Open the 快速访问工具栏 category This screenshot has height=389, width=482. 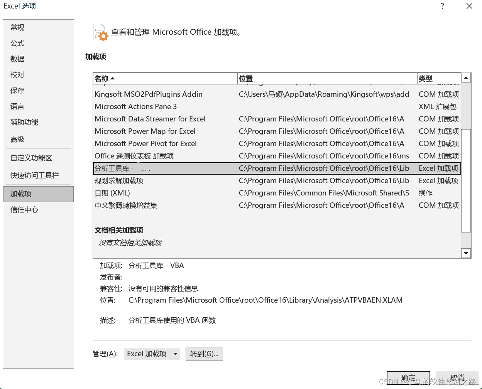pos(38,175)
